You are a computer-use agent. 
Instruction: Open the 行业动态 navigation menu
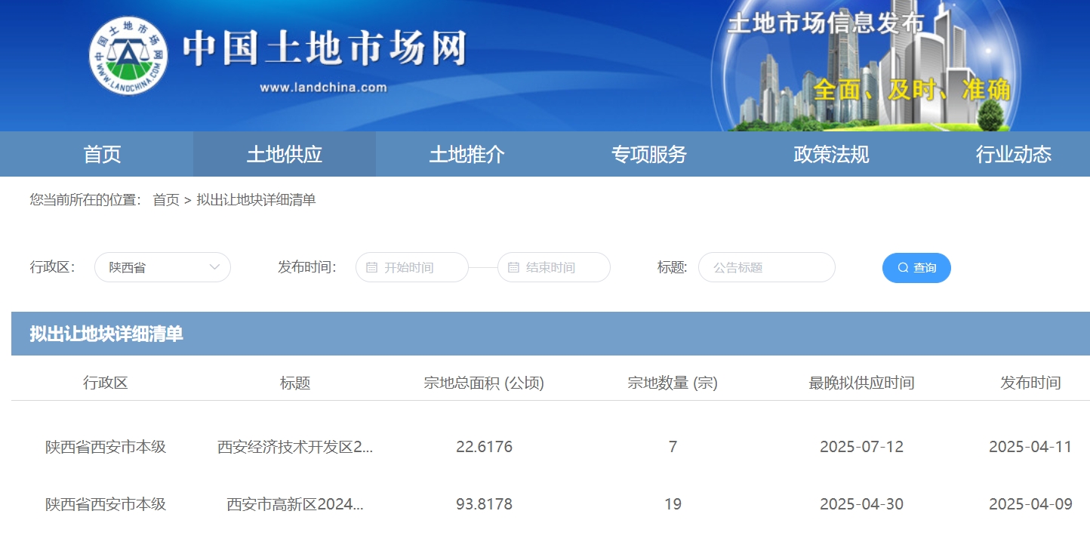1014,154
